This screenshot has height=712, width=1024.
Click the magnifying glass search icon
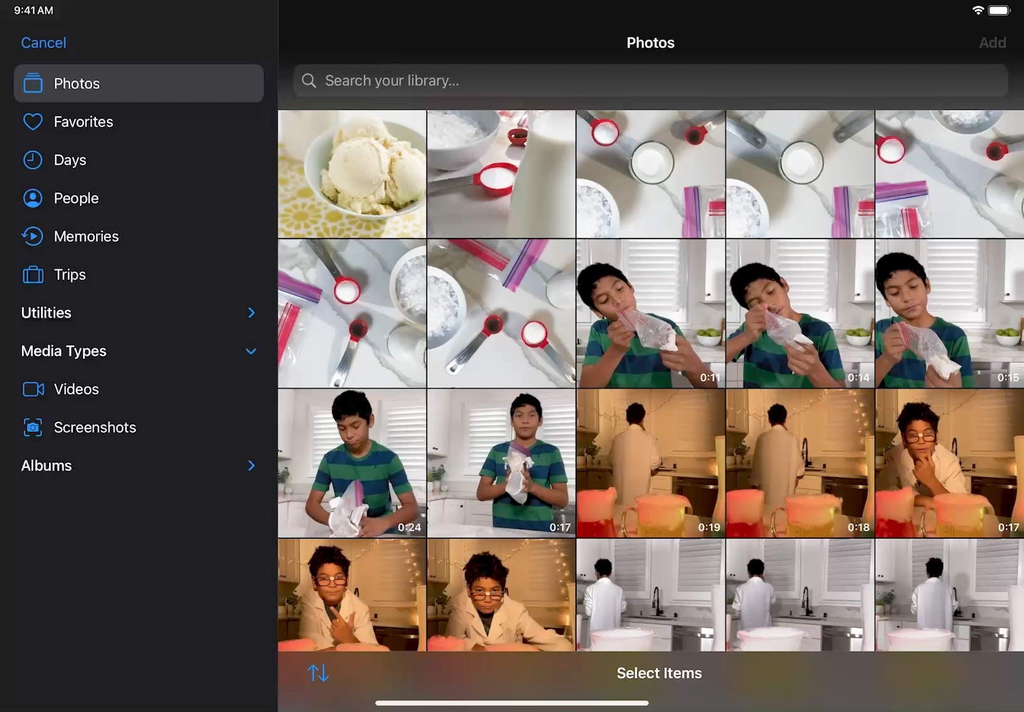click(309, 81)
